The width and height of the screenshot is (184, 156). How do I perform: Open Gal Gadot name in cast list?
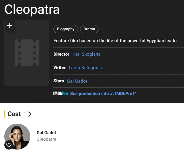coord(46,133)
